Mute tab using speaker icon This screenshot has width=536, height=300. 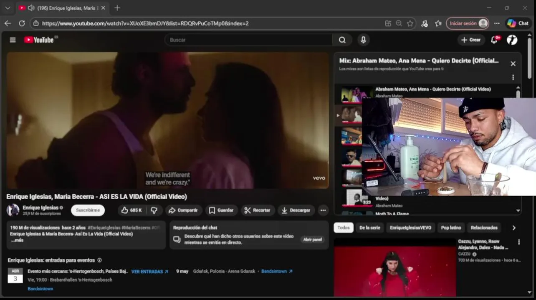coord(31,8)
